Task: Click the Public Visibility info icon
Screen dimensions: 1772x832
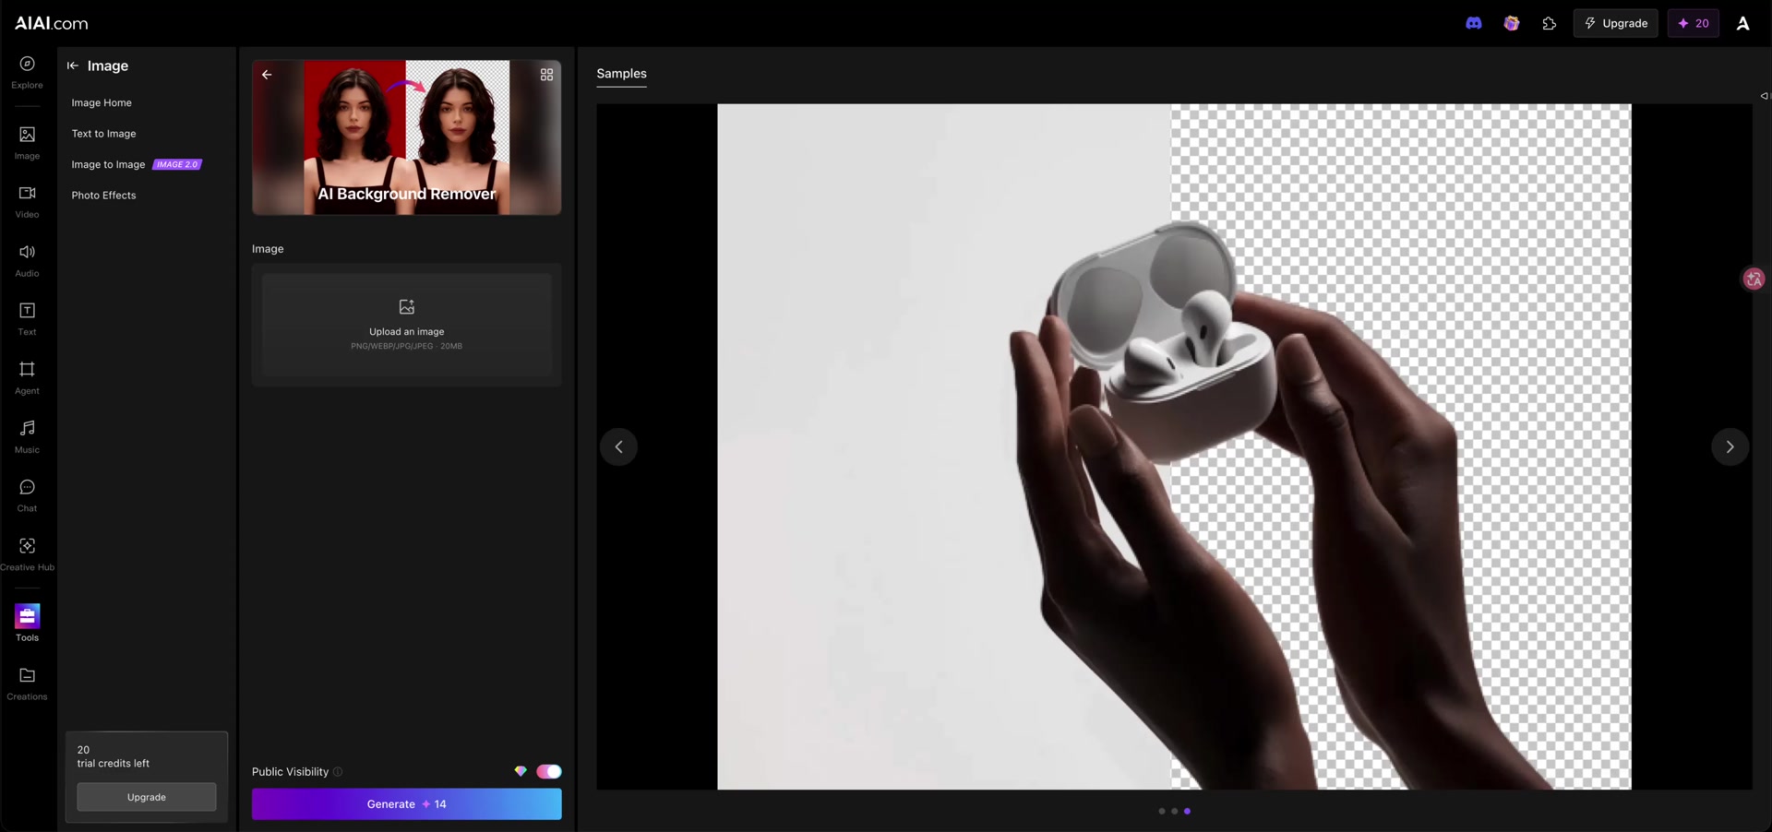Action: coord(338,772)
